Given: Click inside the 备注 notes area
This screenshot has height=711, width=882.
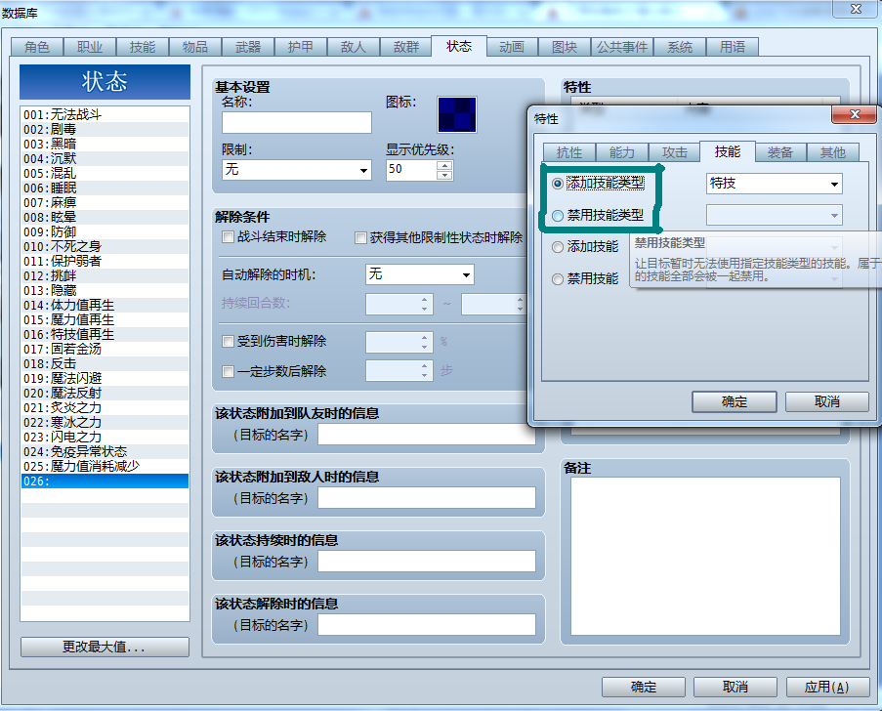Looking at the screenshot, I should click(705, 557).
